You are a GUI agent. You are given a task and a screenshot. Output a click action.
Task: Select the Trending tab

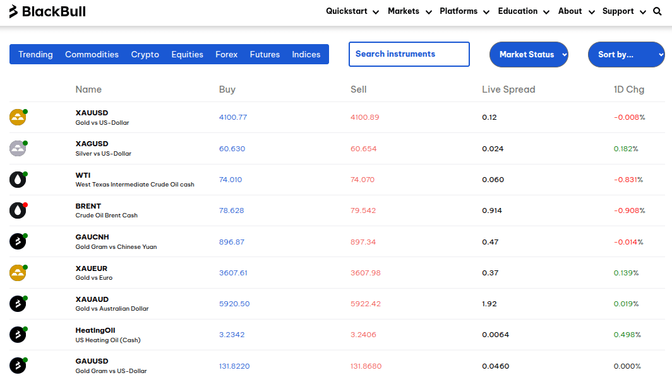coord(35,54)
